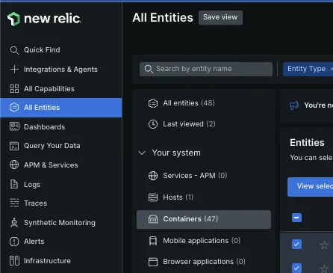Uncheck the first entity row checkbox
Image resolution: width=333 pixels, height=273 pixels.
(x=296, y=245)
